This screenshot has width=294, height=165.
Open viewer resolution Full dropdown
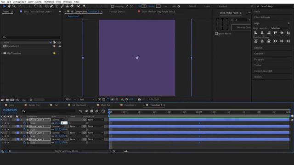[87, 99]
